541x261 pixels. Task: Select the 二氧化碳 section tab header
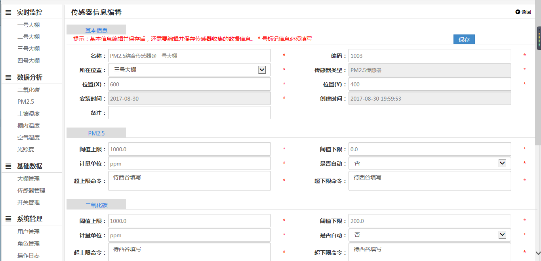(96, 205)
